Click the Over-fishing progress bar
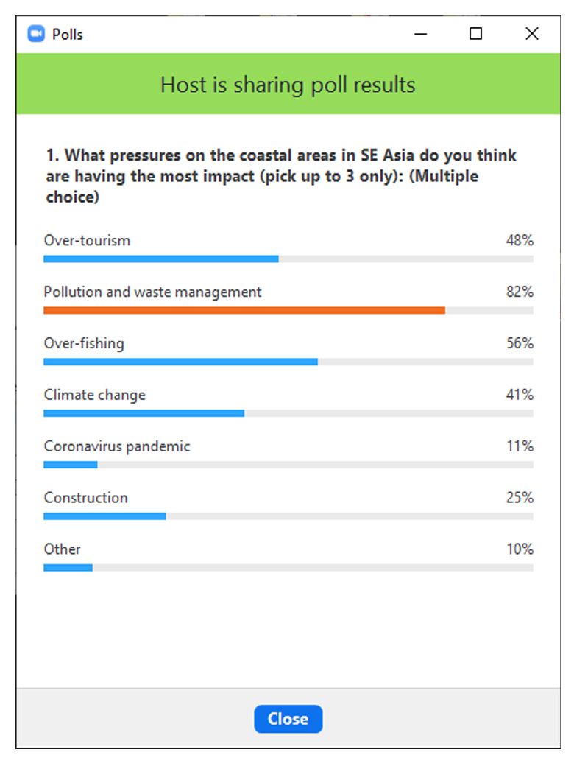Screen dimensions: 574x766 (180, 362)
